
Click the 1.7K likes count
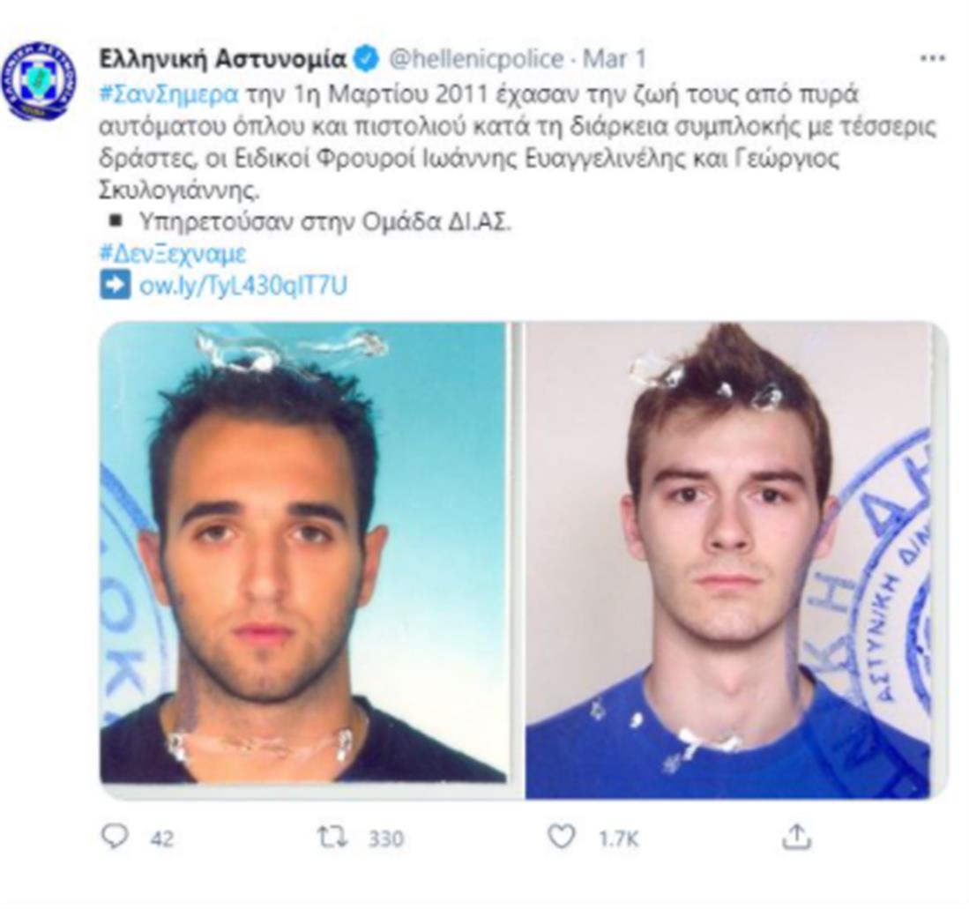click(x=618, y=838)
